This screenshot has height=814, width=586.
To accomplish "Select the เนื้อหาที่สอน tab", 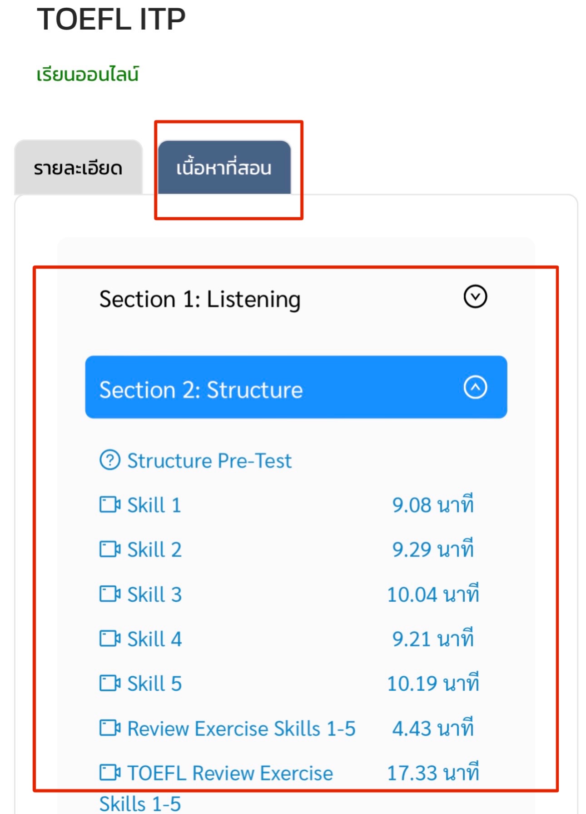I will click(x=224, y=167).
